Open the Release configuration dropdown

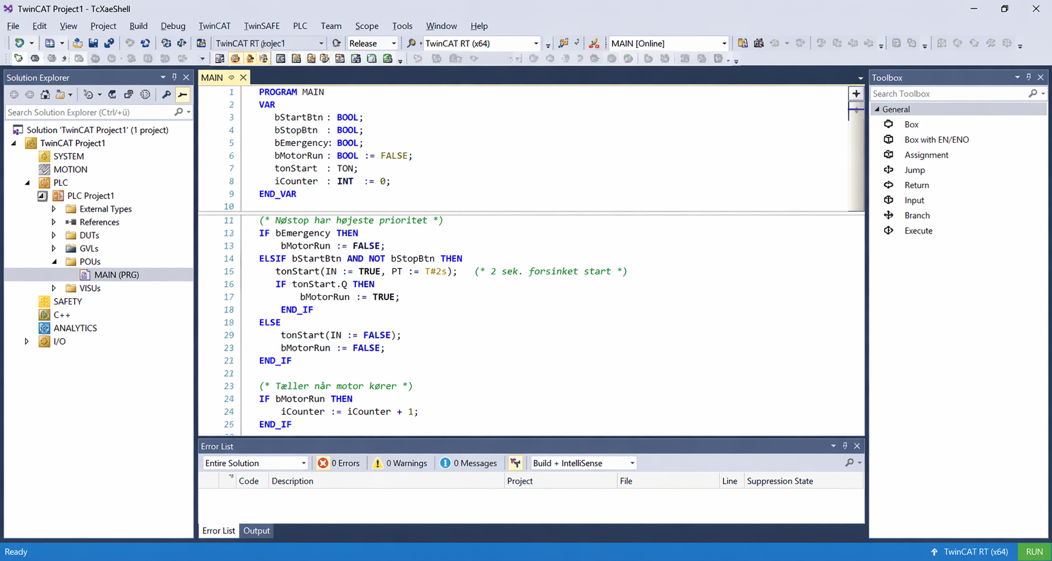[394, 43]
